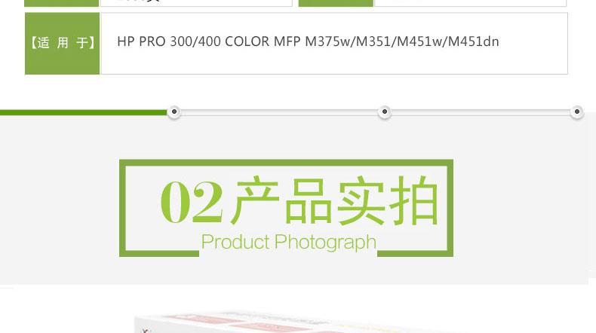Click the left edge of the green heading frame

(122, 208)
